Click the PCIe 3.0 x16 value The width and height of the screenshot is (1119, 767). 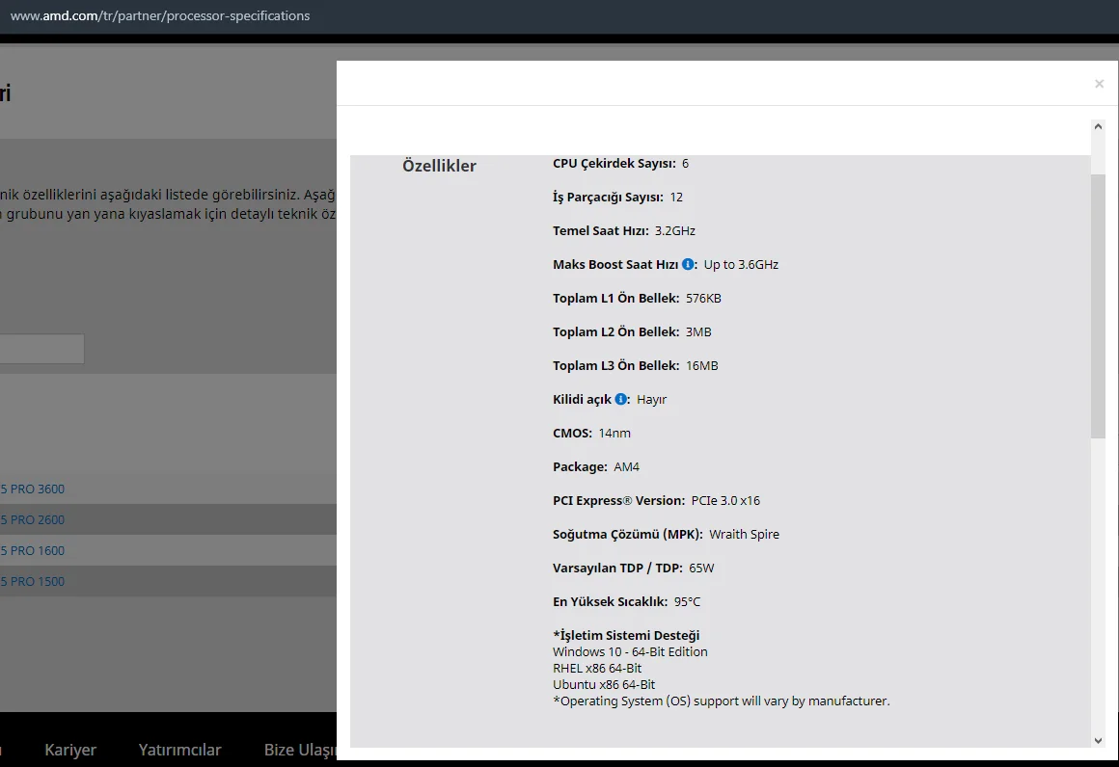(725, 500)
